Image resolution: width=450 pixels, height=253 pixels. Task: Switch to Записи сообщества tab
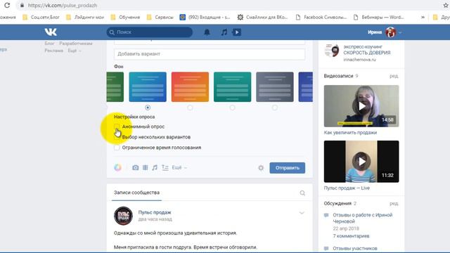(x=136, y=193)
